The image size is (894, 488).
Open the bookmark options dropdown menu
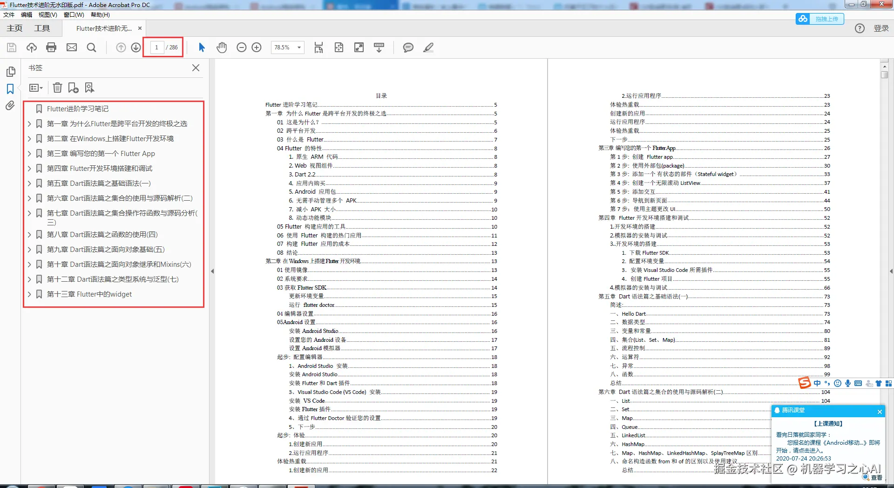36,88
